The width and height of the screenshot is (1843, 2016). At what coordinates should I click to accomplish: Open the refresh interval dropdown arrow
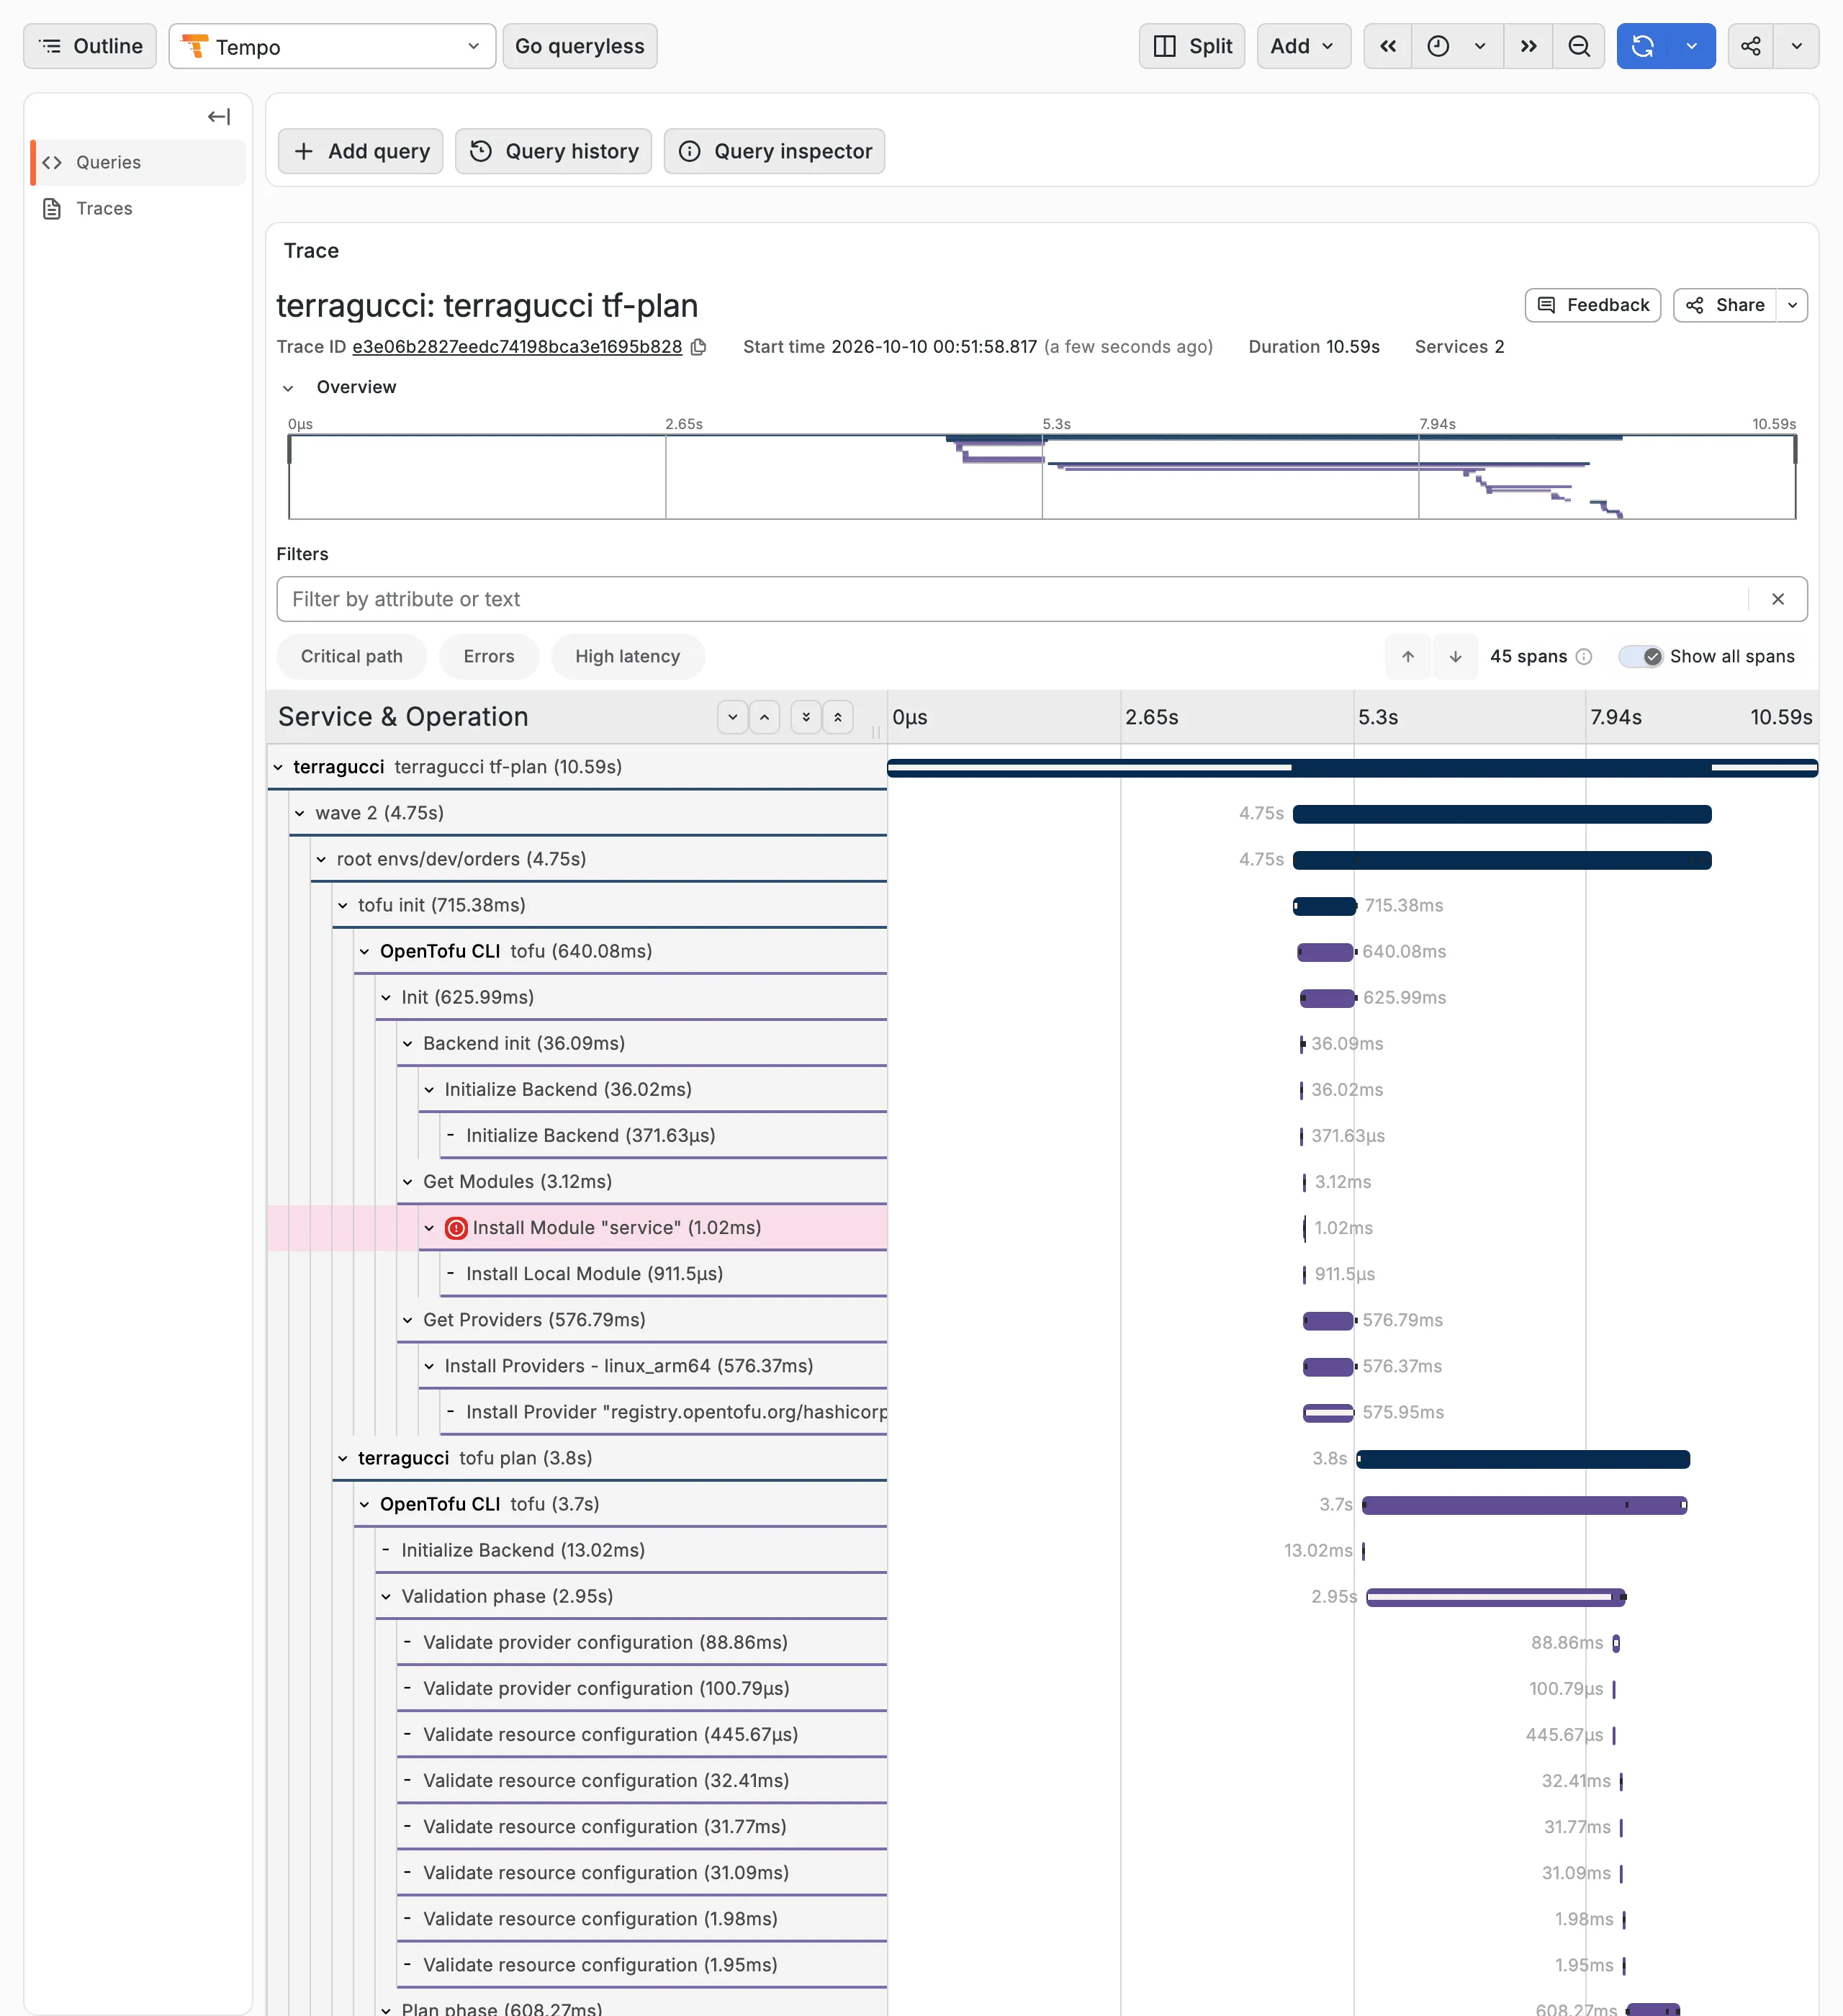1692,46
